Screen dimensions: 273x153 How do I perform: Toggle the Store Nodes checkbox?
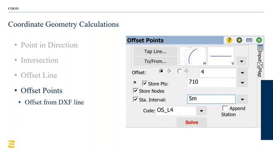[x=136, y=91]
